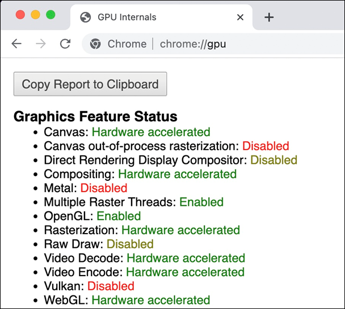Click Video Decode Hardware accelerated status
This screenshot has width=345, height=309.
(186, 258)
